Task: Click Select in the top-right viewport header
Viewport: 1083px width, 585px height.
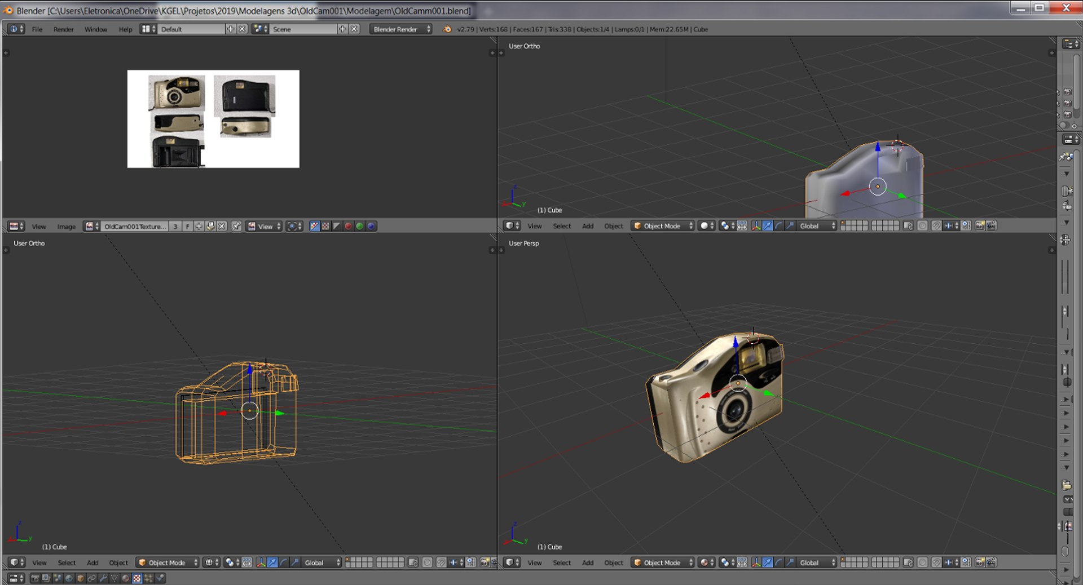Action: point(561,226)
